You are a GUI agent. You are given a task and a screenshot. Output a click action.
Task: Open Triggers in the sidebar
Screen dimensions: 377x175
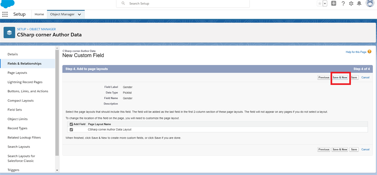(x=14, y=170)
